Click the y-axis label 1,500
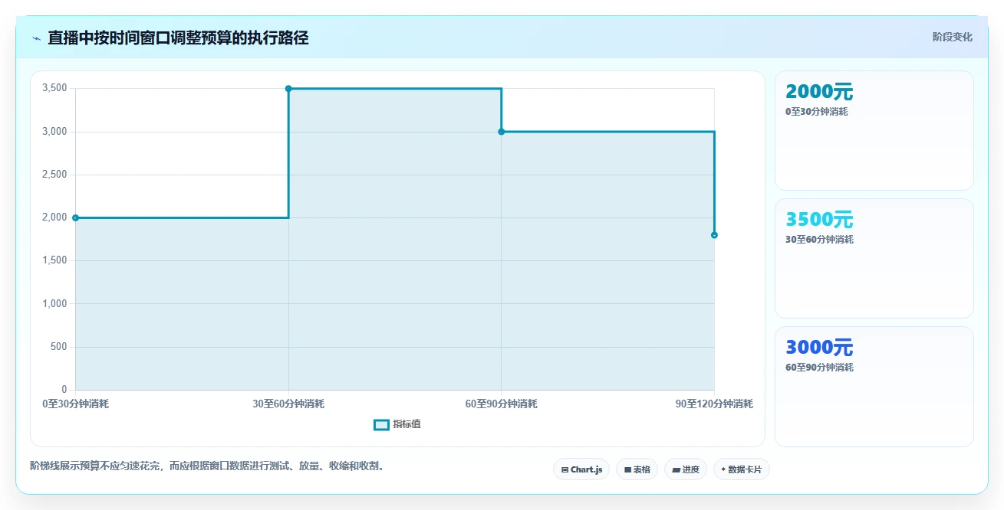Screen dimensions: 1004x510 [54, 261]
